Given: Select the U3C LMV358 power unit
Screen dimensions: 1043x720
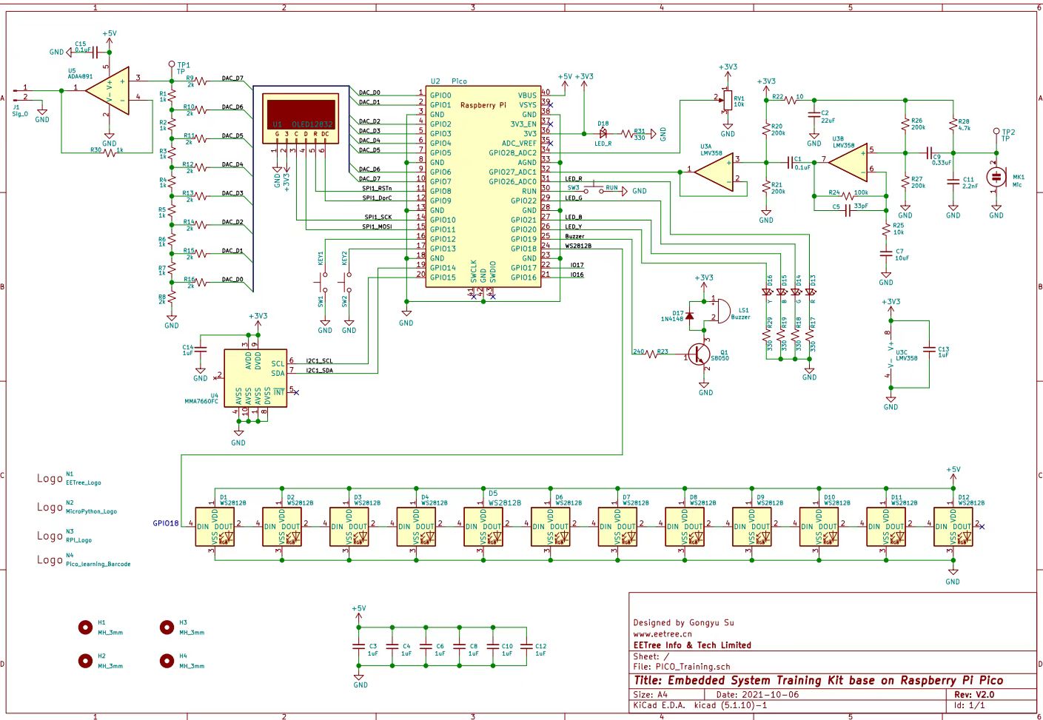Looking at the screenshot, I should [891, 354].
